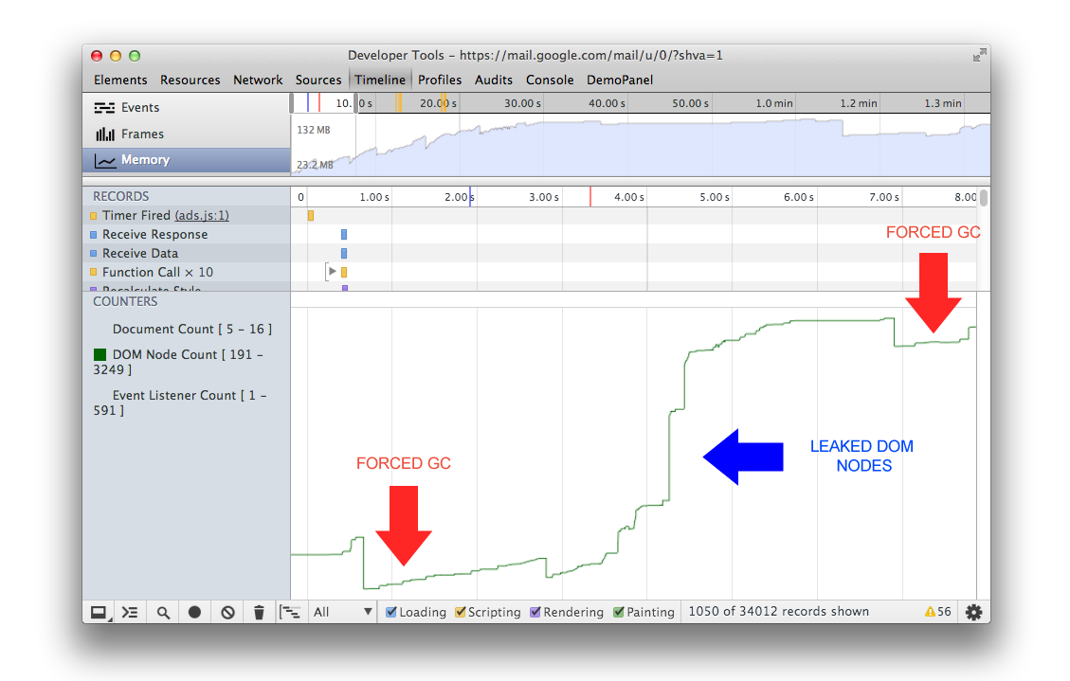The width and height of the screenshot is (1070, 681).
Task: Toggle the Scripting checkbox
Action: [x=461, y=612]
